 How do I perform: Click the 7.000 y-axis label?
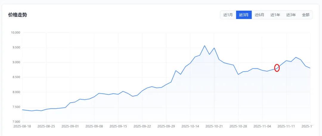pyautogui.click(x=16, y=122)
